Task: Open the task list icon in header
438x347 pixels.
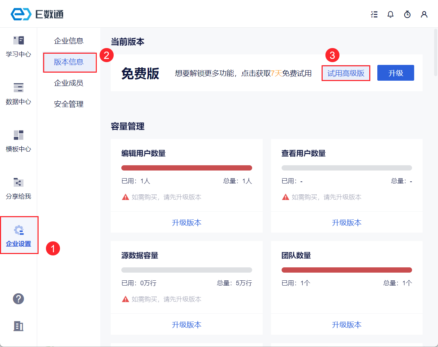Action: click(x=374, y=14)
